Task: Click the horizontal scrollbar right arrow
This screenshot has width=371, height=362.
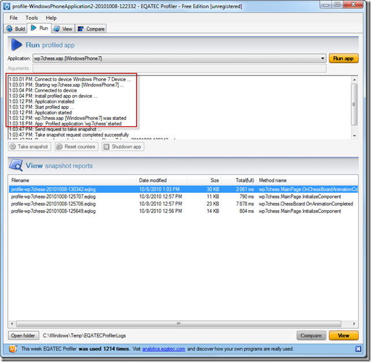Action: (354, 324)
